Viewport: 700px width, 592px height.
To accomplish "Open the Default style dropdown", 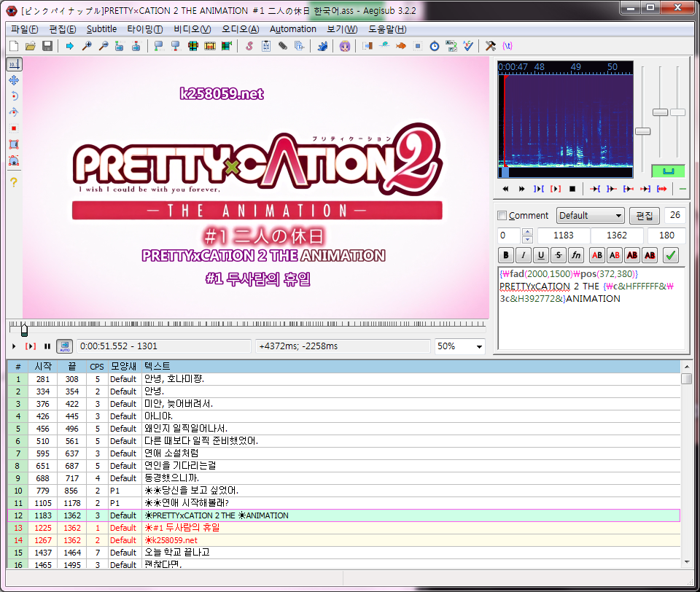I will (x=590, y=216).
